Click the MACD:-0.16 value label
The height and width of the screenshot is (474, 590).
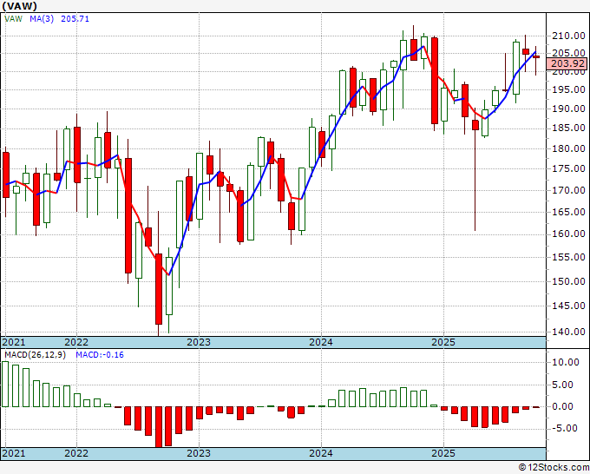point(100,355)
